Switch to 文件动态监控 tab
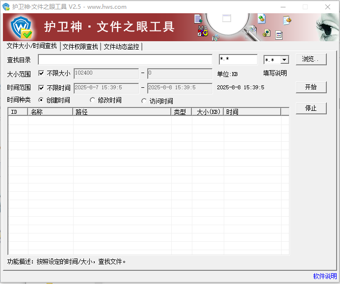Image resolution: width=340 pixels, height=284 pixels. click(122, 47)
